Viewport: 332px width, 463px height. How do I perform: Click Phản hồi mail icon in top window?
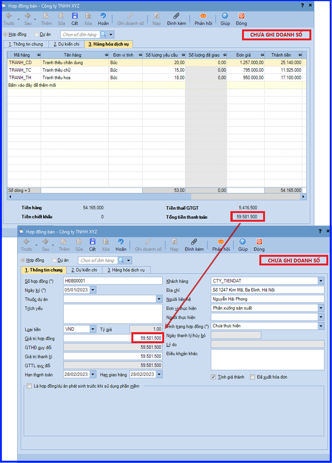[x=203, y=16]
